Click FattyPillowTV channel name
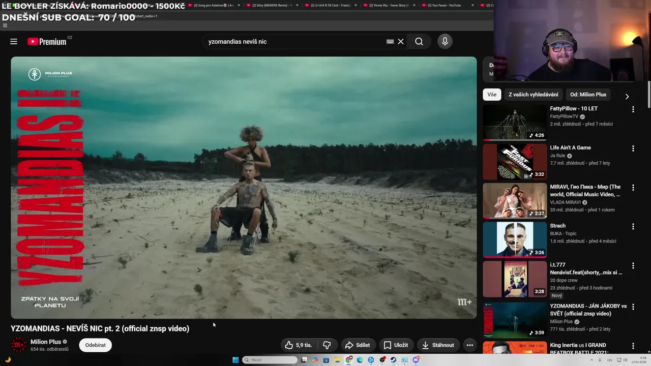651x366 pixels. coord(564,116)
